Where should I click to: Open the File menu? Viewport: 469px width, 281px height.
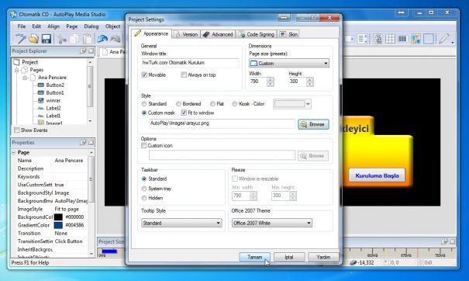coord(22,26)
